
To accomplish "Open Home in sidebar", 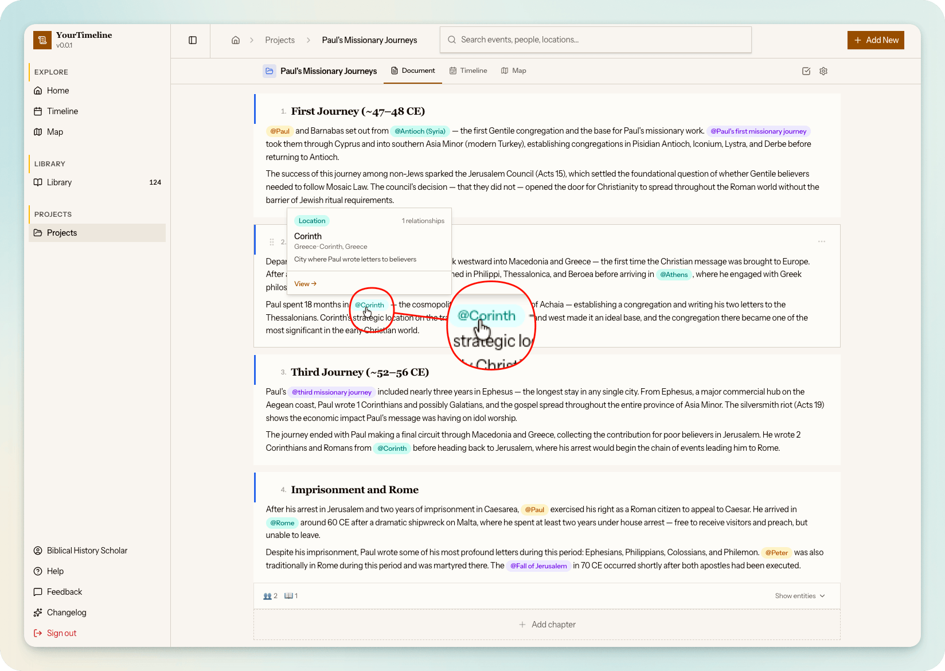I will [x=97, y=91].
